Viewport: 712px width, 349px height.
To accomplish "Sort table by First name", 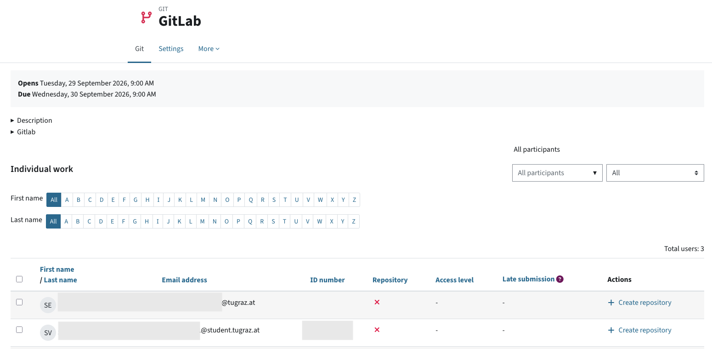I will point(57,269).
